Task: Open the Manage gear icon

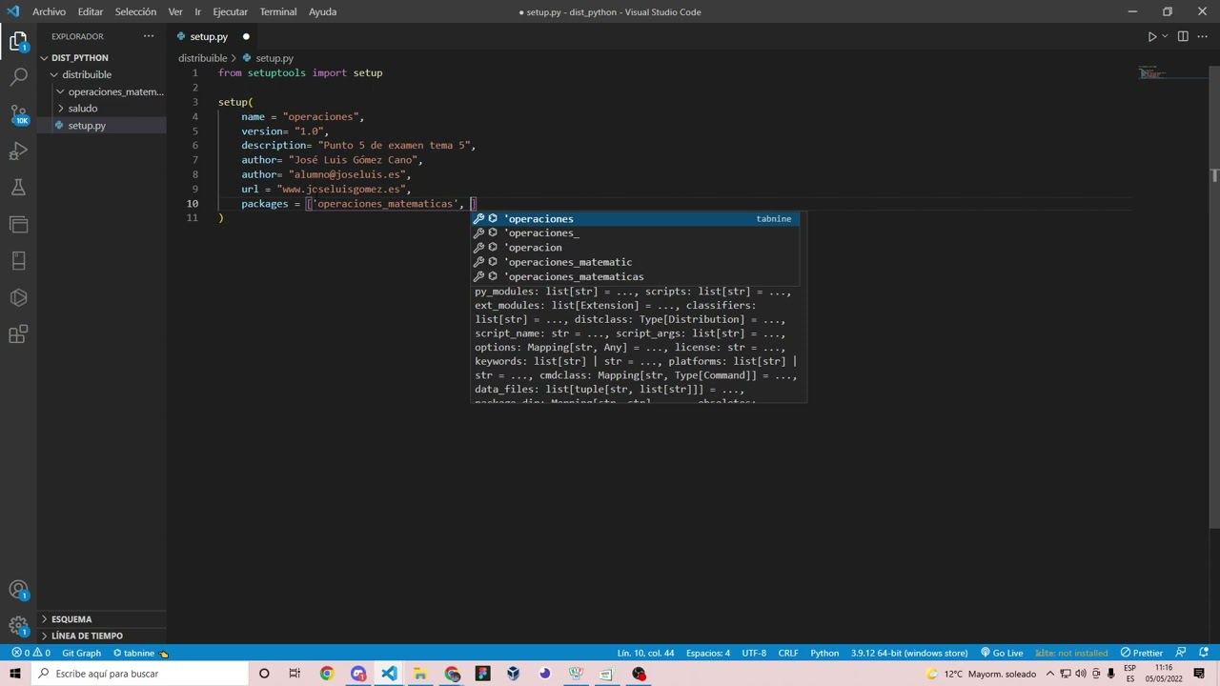Action: [x=18, y=626]
